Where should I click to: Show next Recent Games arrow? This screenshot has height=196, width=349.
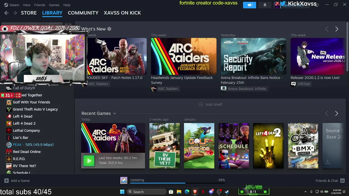(x=336, y=114)
